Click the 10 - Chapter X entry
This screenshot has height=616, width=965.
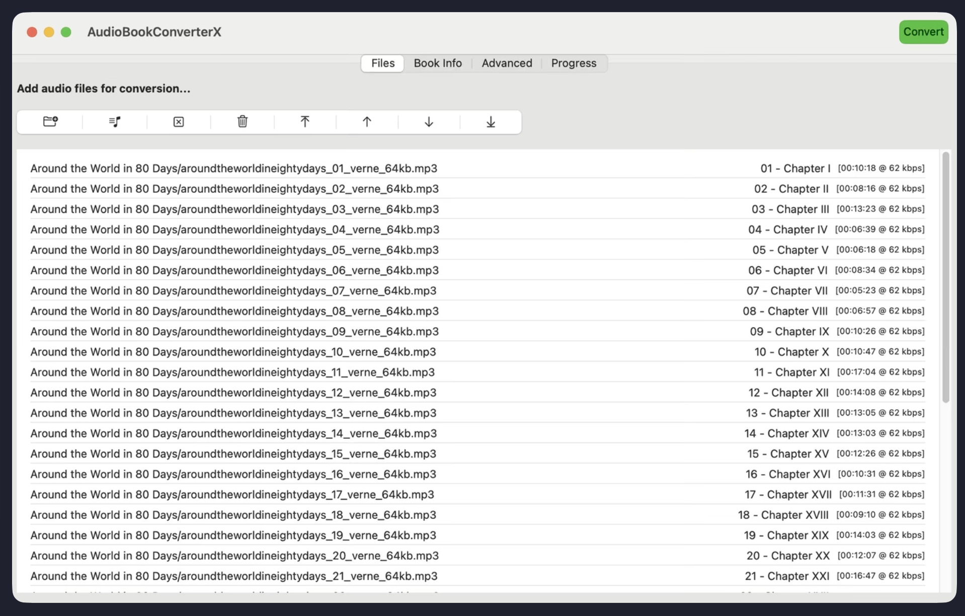coord(791,352)
